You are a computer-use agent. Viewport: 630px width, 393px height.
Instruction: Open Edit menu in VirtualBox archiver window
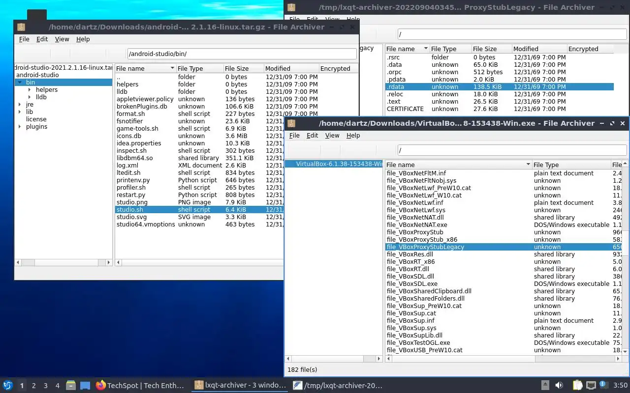click(313, 136)
